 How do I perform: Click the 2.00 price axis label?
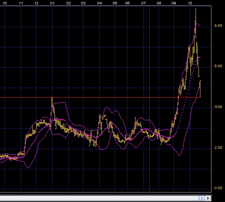point(218,147)
